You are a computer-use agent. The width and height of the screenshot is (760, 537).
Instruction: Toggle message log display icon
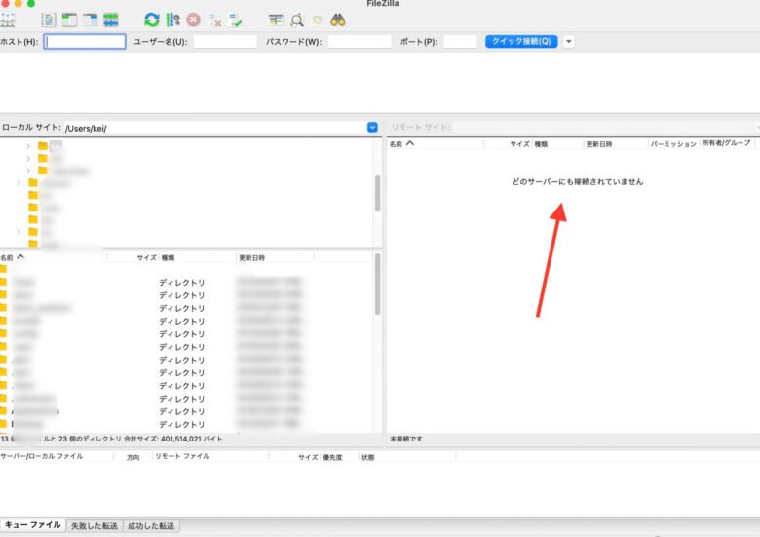coord(50,19)
